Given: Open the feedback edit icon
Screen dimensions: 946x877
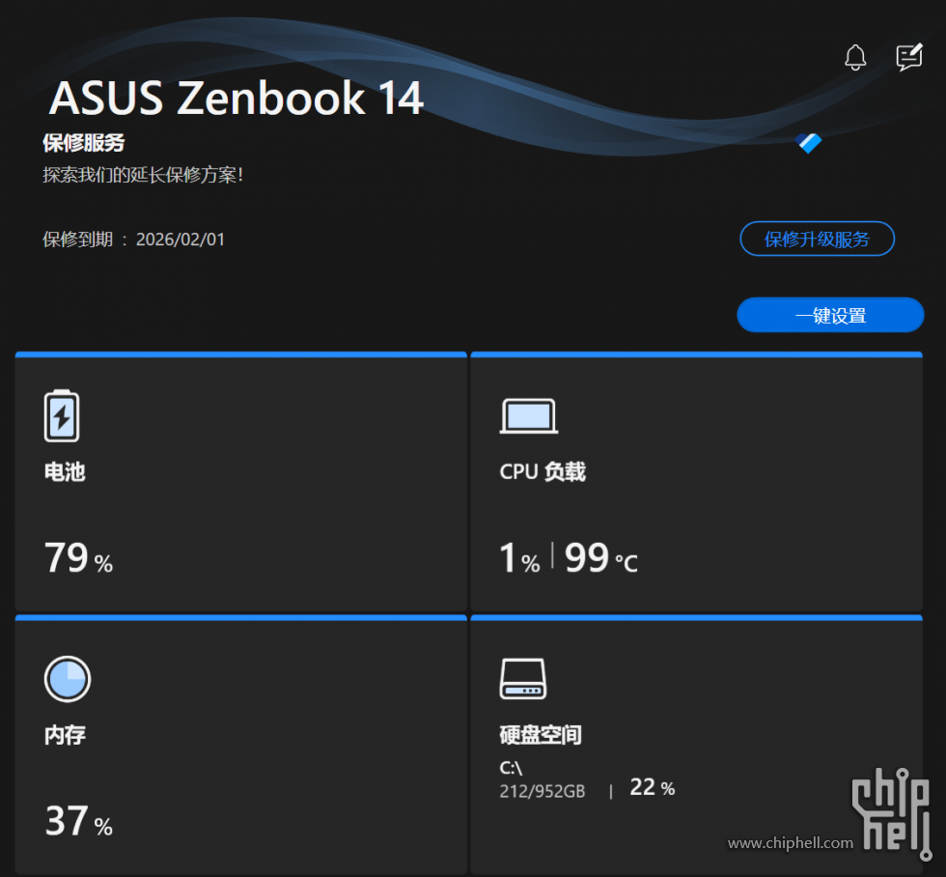Looking at the screenshot, I should click(909, 57).
